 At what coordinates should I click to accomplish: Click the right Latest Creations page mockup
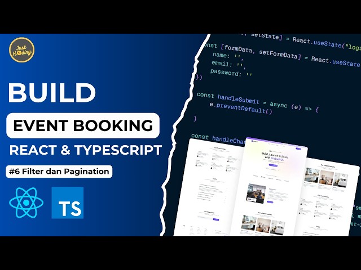(x=327, y=197)
